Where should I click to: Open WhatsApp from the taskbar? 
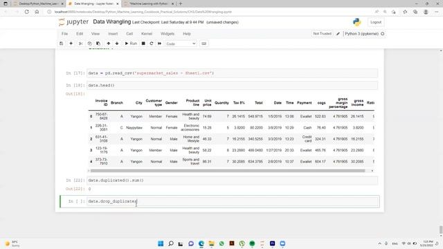[x=221, y=243]
